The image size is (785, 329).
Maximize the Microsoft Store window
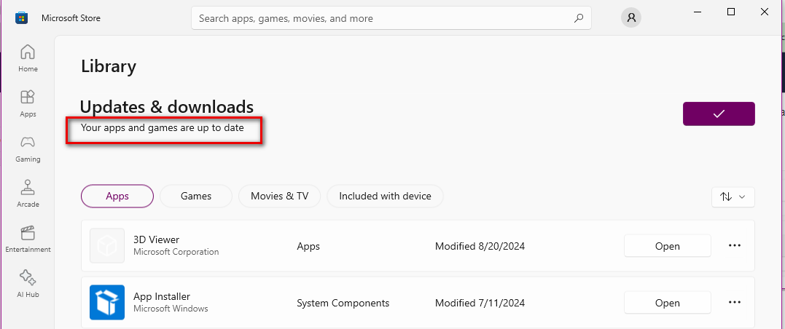coord(731,12)
